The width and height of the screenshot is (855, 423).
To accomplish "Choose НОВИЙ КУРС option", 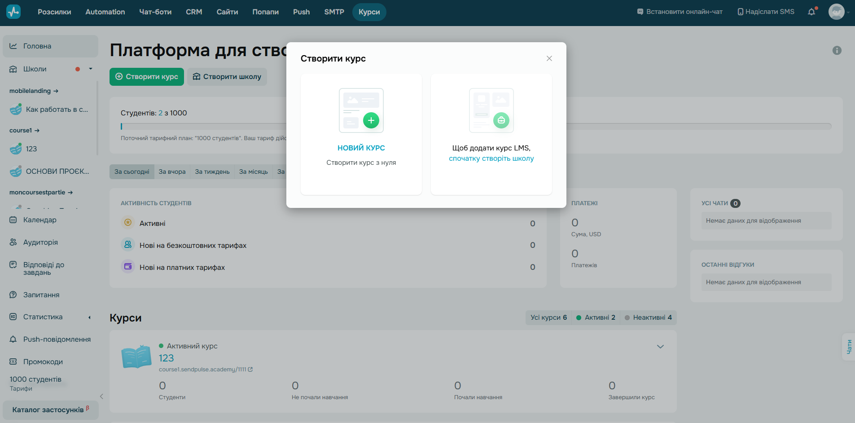I will (x=361, y=148).
